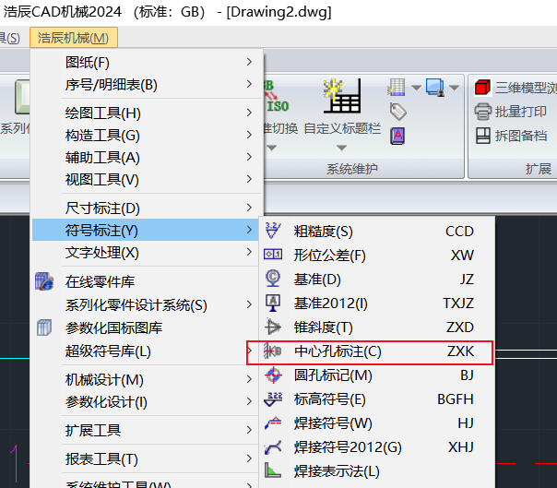Select 粗糙度(S) surface roughness symbol

pos(323,231)
